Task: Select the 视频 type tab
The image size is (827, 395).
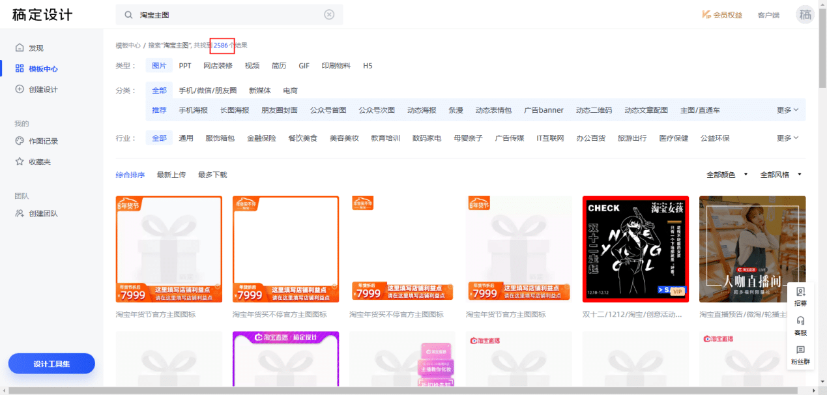Action: pyautogui.click(x=252, y=66)
